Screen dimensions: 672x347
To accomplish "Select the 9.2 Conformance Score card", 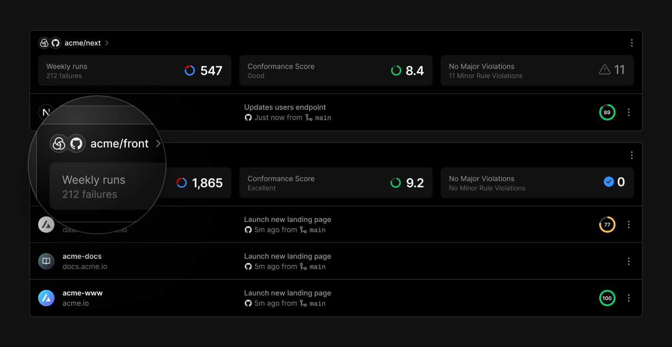I will [336, 183].
